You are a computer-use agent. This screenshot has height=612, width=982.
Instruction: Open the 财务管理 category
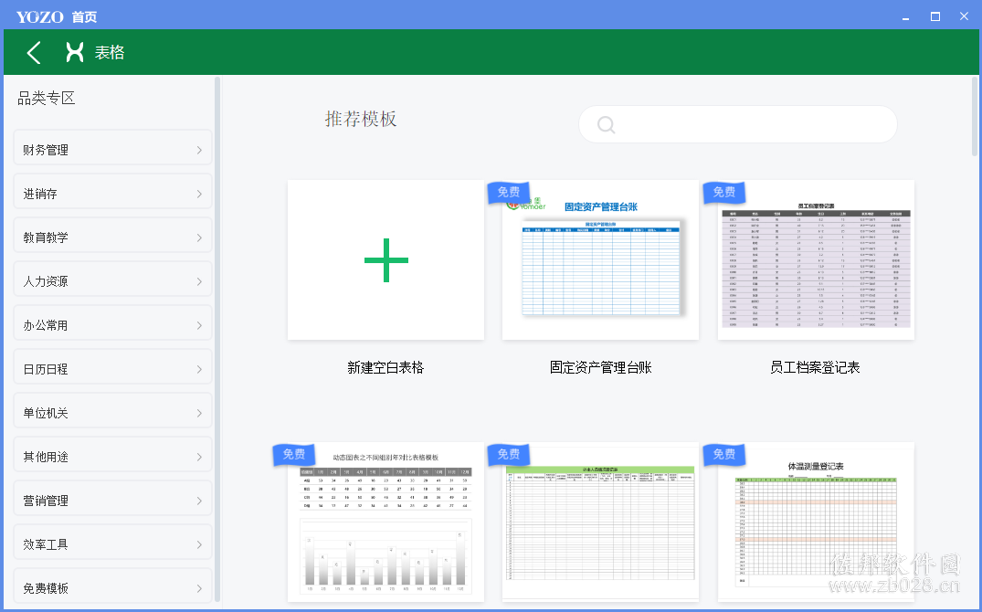point(112,148)
